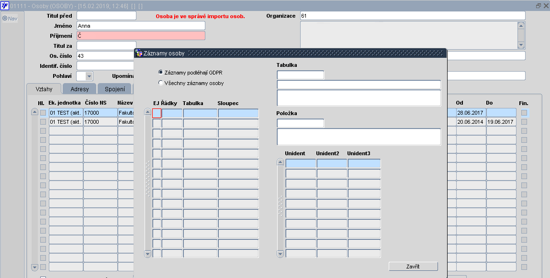Click the Zavřít button
550x278 pixels.
click(413, 267)
